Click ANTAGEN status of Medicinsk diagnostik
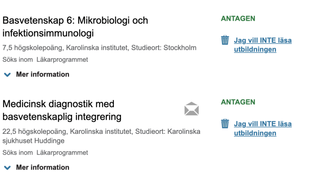 (x=238, y=102)
